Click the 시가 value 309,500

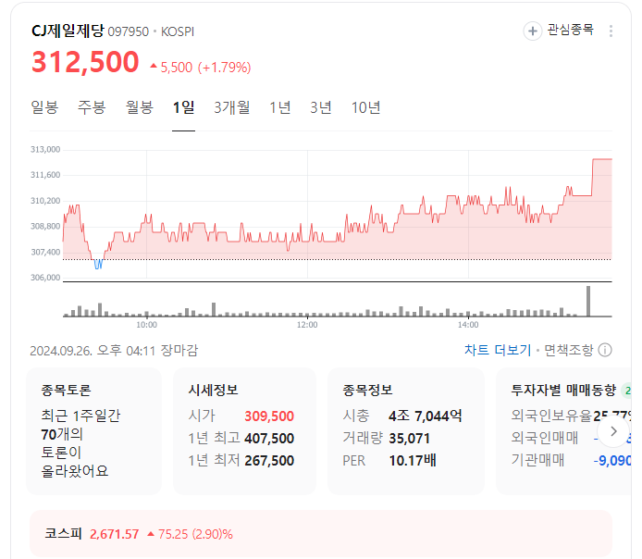pyautogui.click(x=269, y=416)
